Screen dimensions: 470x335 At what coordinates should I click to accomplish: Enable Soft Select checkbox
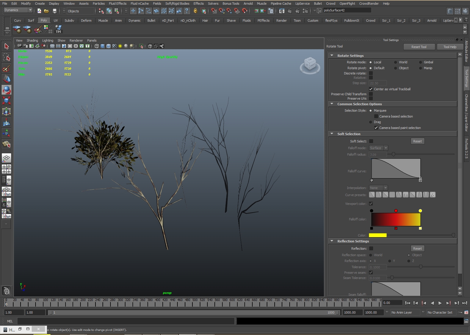[x=371, y=141]
